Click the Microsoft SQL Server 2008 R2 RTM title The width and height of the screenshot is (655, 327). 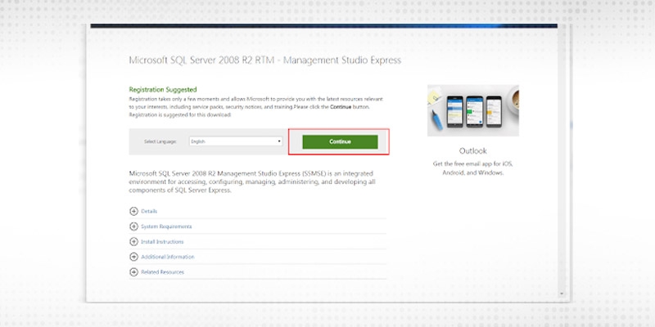[264, 60]
